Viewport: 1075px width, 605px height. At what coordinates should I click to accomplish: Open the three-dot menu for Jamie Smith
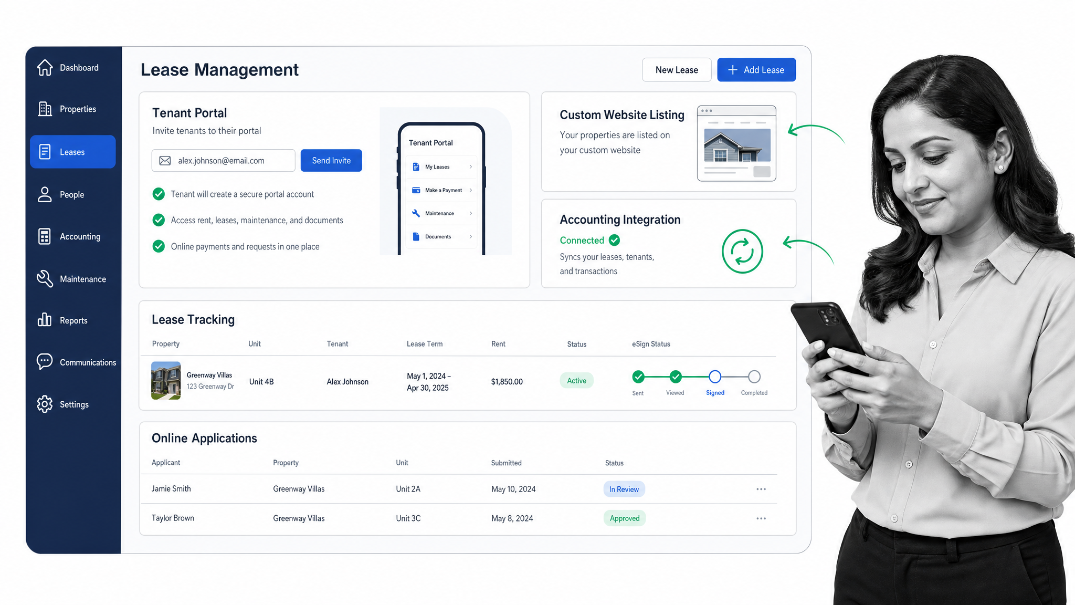coord(761,489)
